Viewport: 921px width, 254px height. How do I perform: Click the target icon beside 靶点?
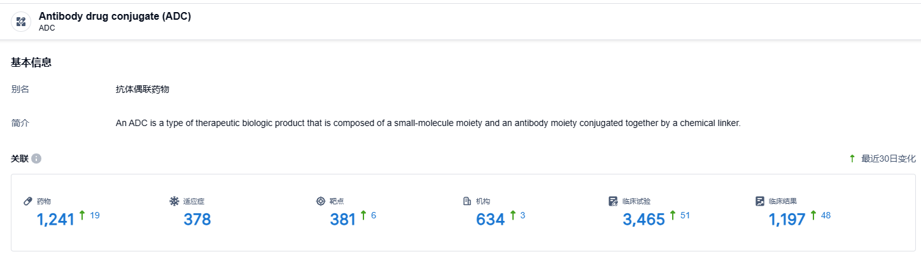click(320, 201)
